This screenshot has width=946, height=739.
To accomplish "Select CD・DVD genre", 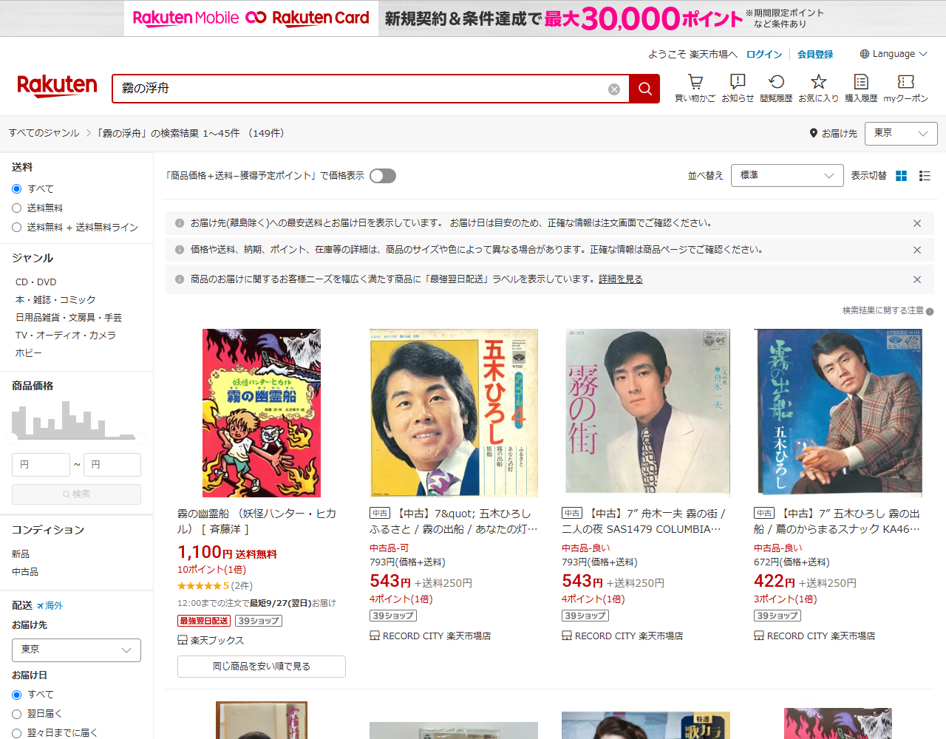I will (36, 282).
